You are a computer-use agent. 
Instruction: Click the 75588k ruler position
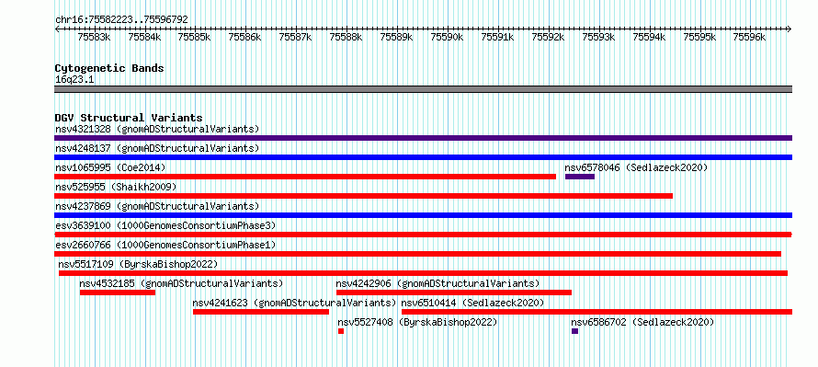(x=347, y=37)
